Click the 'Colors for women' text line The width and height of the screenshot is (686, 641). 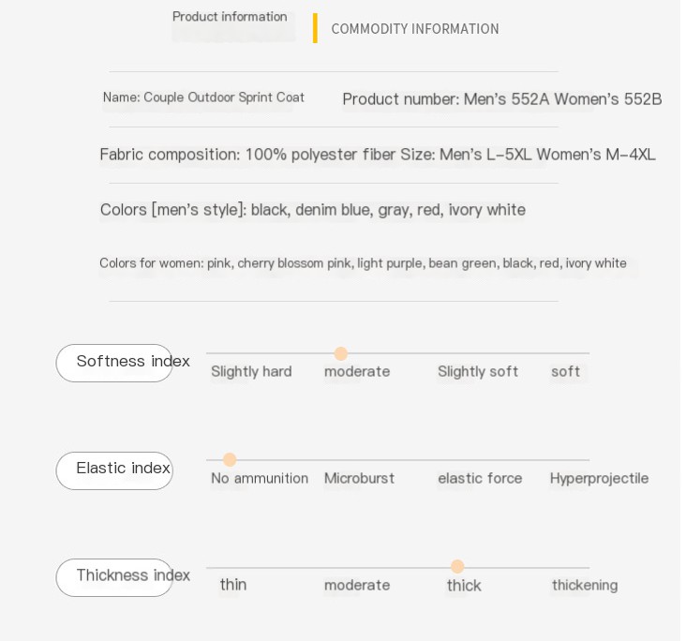tap(363, 263)
